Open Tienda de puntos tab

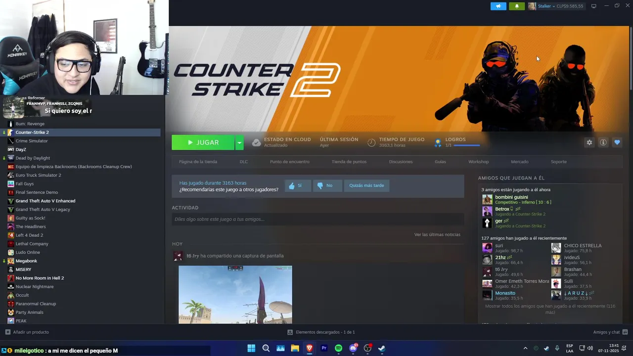[x=349, y=162]
